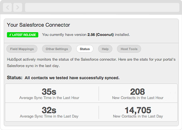Click the bold Status: label
The height and width of the screenshot is (130, 182).
[x=14, y=78]
